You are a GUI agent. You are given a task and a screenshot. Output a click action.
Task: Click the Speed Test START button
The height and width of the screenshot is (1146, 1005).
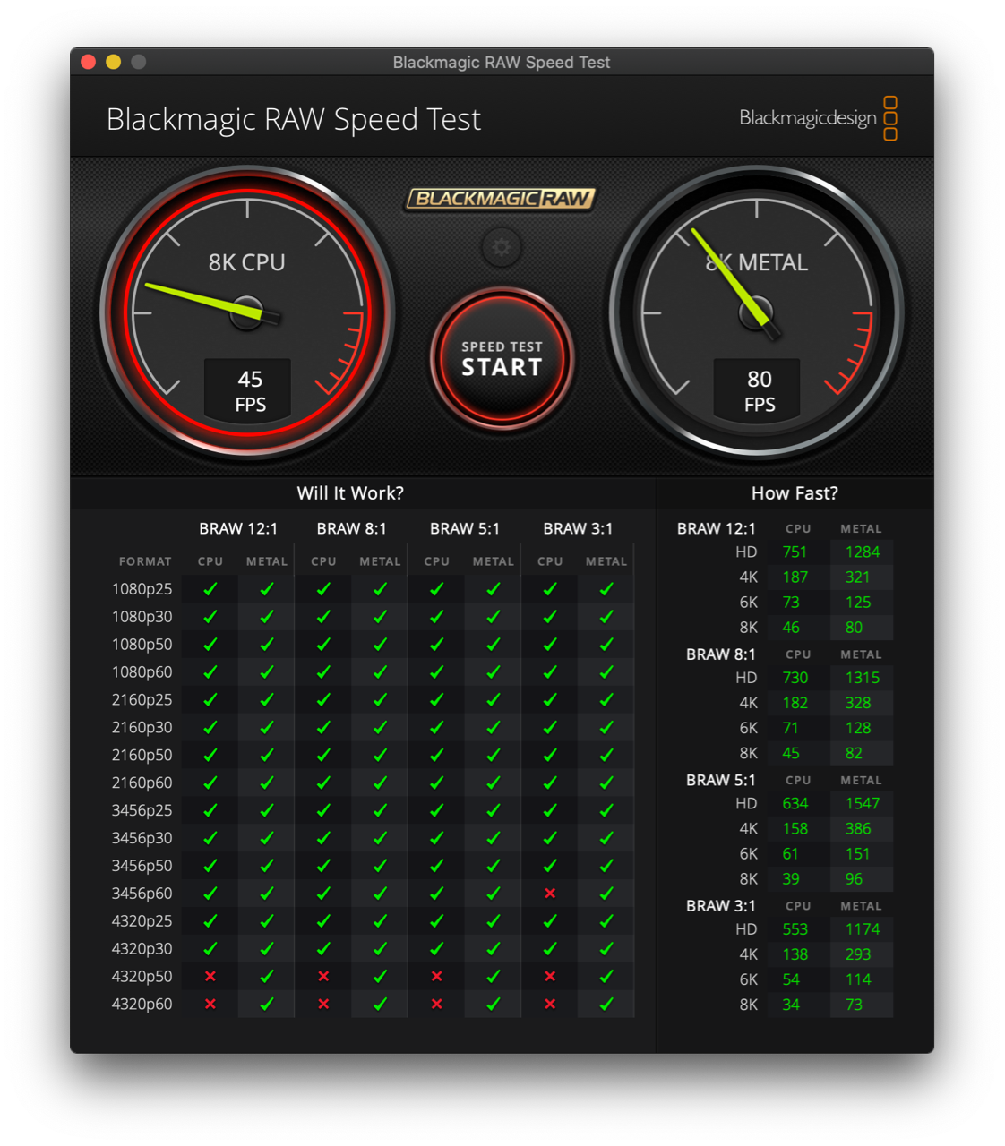point(502,358)
